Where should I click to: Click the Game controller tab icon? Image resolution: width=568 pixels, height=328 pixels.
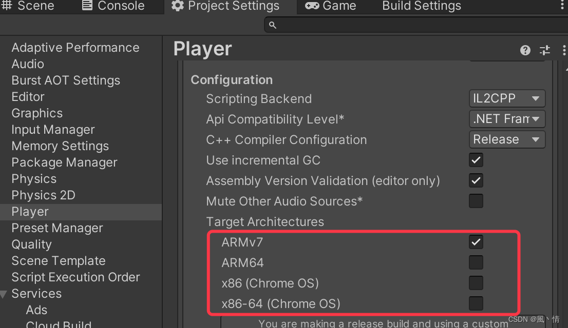(312, 6)
